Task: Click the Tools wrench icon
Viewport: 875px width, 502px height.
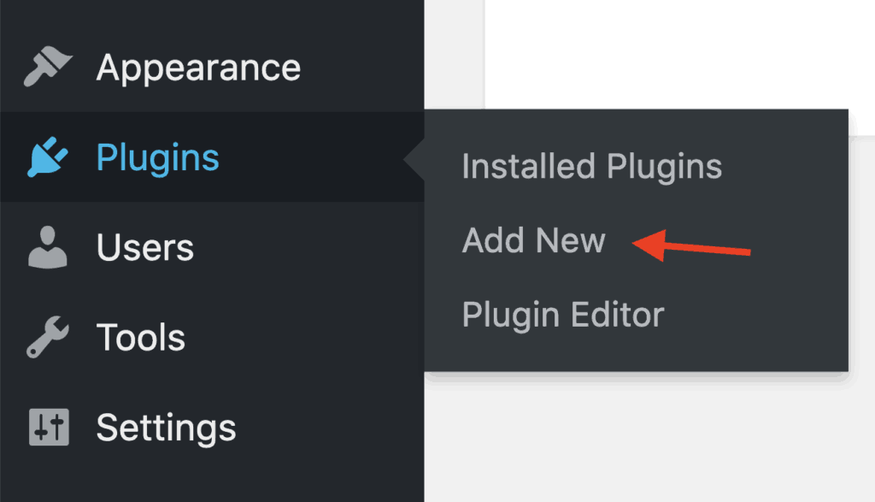Action: [x=48, y=337]
